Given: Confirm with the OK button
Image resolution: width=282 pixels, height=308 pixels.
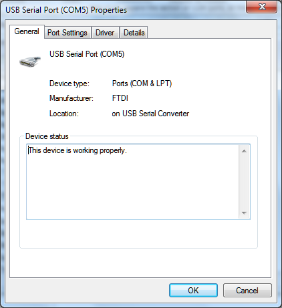Looking at the screenshot, I should click(x=193, y=291).
